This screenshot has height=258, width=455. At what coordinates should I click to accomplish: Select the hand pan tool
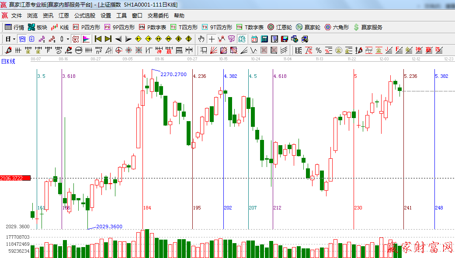(201, 39)
